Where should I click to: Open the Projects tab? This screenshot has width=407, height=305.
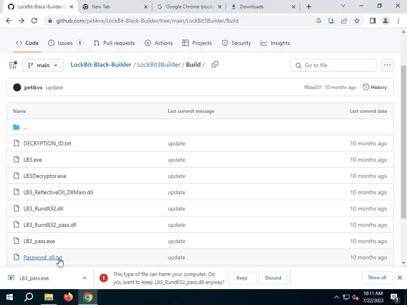click(x=197, y=43)
